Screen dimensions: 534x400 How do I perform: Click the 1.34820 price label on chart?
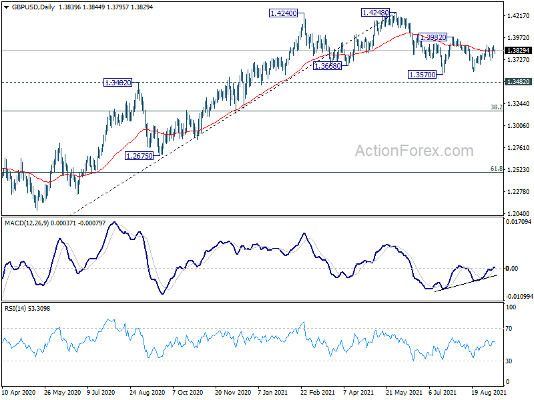click(x=118, y=82)
